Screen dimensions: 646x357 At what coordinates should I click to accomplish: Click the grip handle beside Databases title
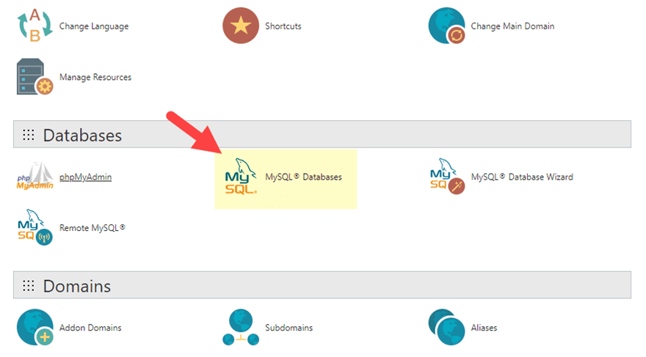click(29, 136)
